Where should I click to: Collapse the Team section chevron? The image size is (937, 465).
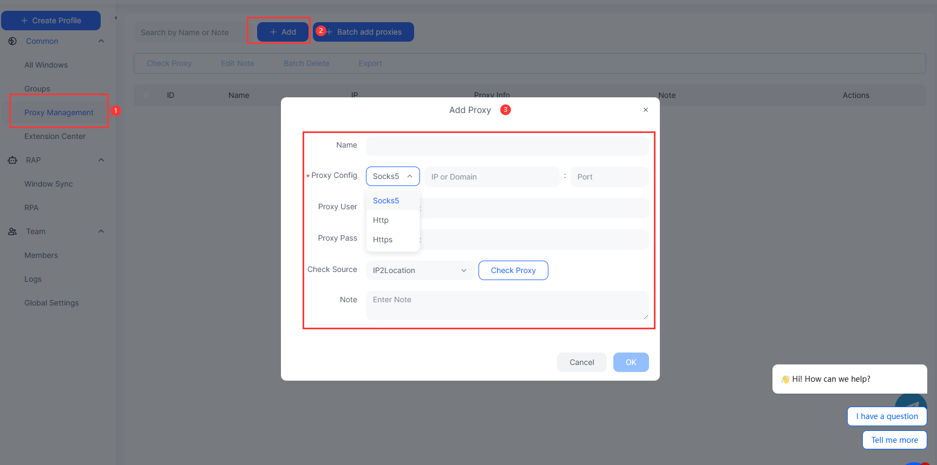coord(101,231)
